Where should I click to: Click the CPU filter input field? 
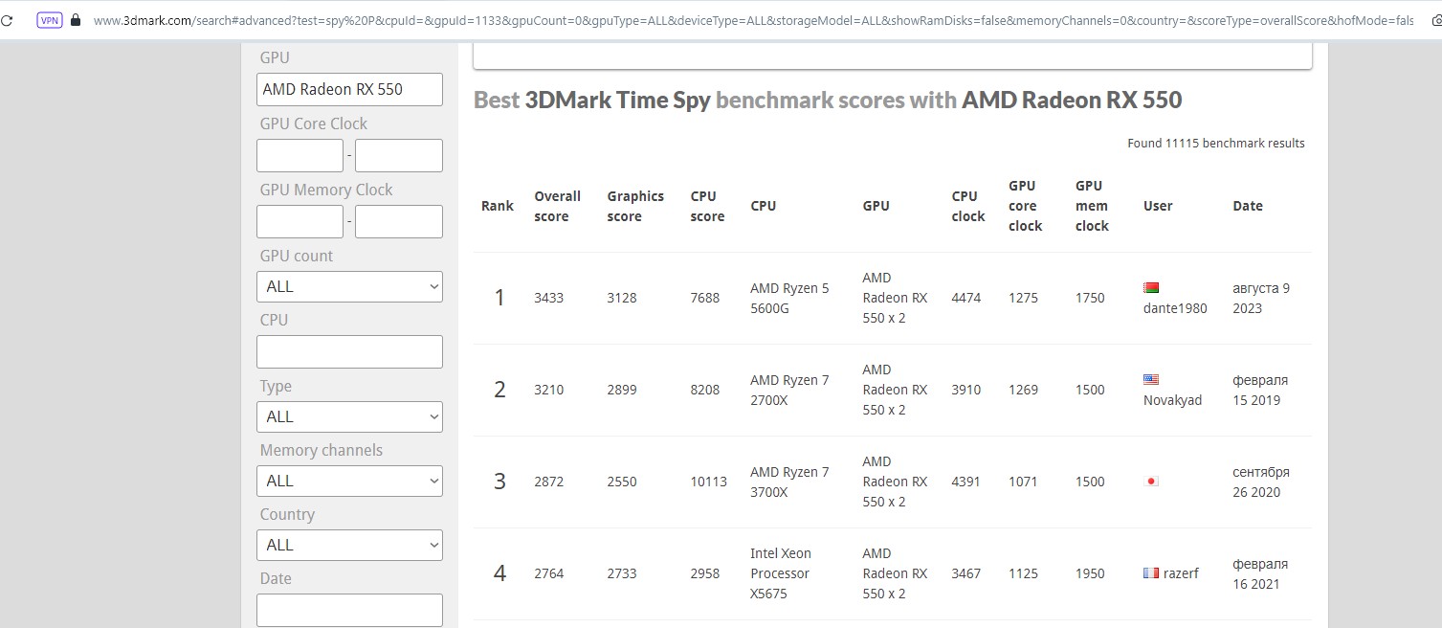[349, 351]
